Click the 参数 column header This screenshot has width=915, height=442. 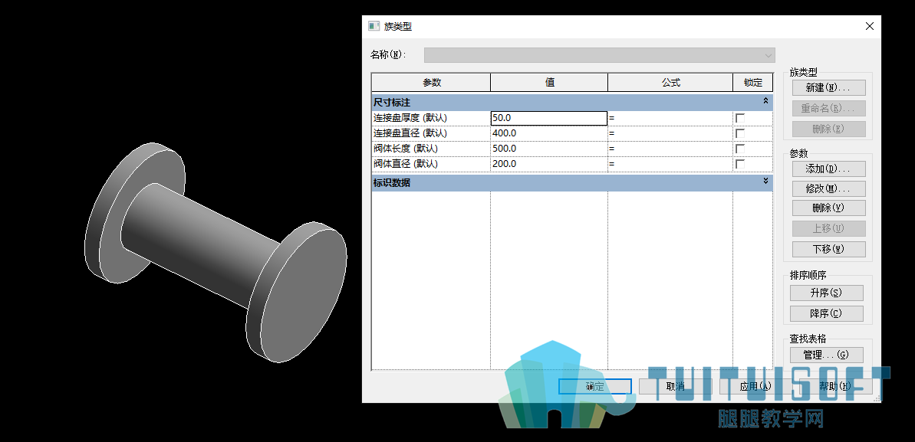click(x=431, y=83)
